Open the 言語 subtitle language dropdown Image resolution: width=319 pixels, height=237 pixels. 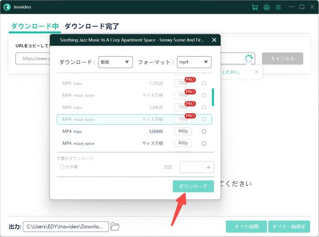pyautogui.click(x=197, y=167)
